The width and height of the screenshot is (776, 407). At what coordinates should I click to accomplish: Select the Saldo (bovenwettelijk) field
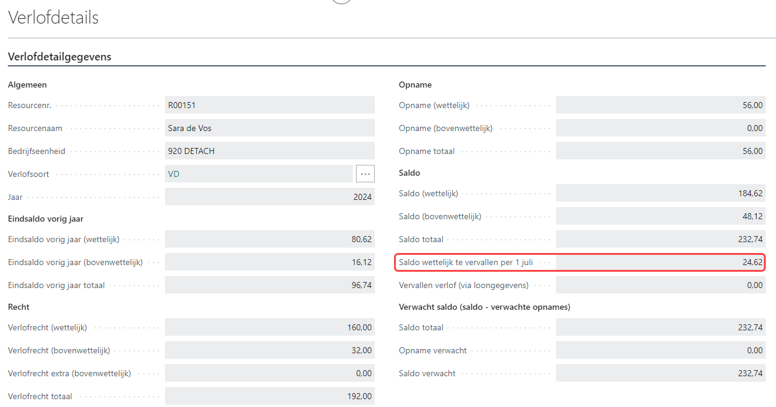[660, 216]
